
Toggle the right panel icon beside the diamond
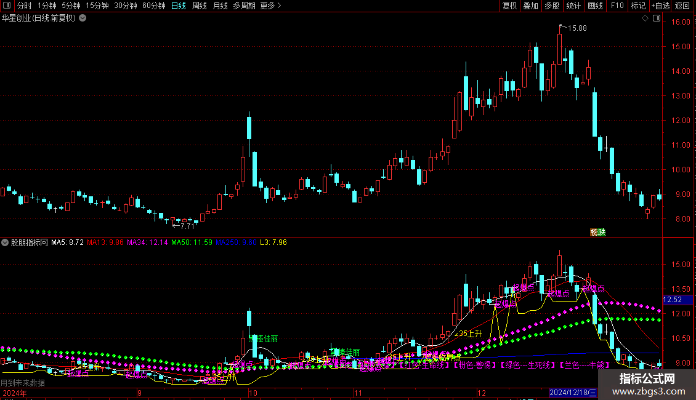click(x=657, y=18)
